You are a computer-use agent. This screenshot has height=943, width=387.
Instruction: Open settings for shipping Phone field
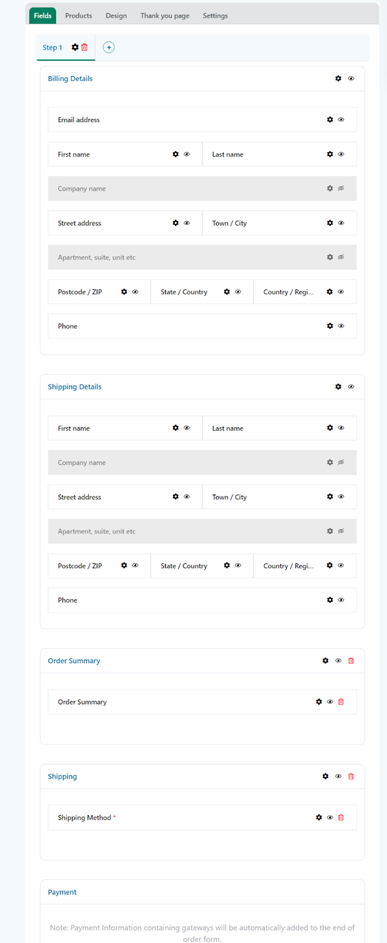click(x=330, y=600)
